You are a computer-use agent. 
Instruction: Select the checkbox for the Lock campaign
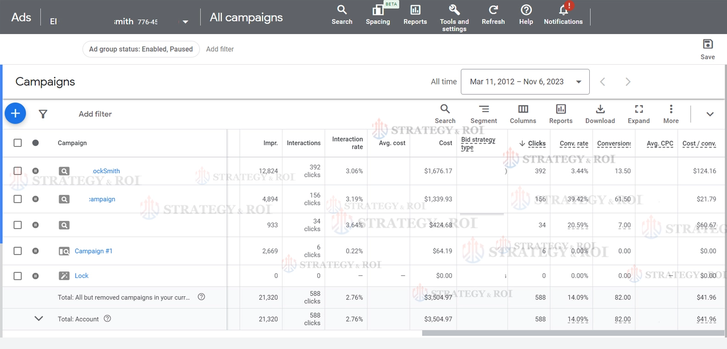pos(17,276)
